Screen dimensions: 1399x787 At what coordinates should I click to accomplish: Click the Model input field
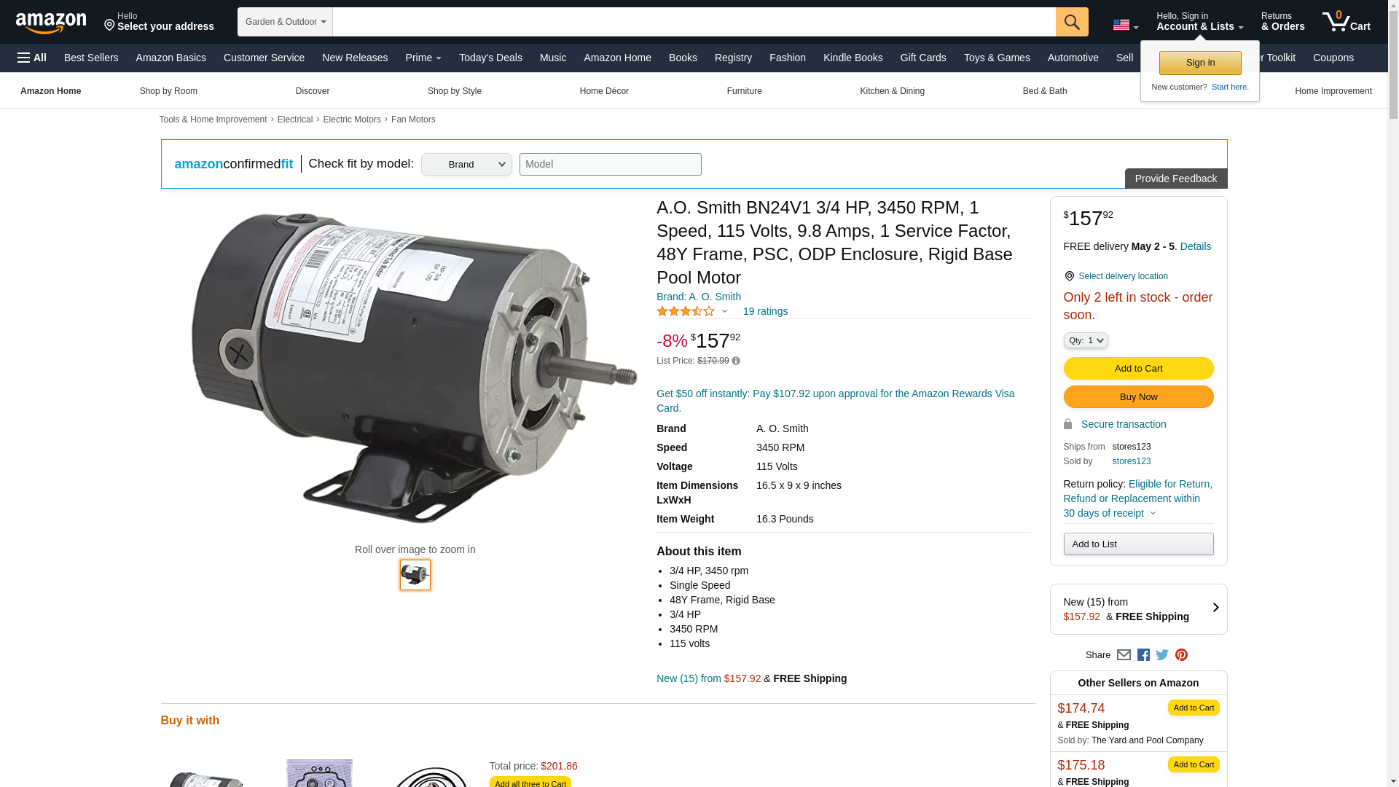(x=610, y=164)
